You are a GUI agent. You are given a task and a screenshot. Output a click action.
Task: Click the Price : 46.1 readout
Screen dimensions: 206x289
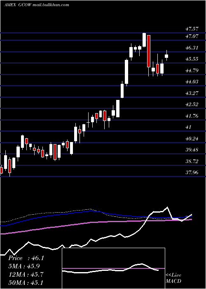coord(26,258)
